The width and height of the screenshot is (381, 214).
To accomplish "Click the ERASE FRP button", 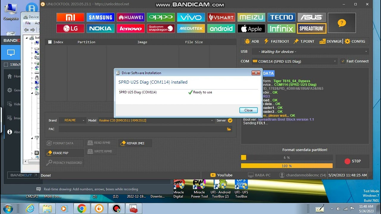I will [64, 153].
